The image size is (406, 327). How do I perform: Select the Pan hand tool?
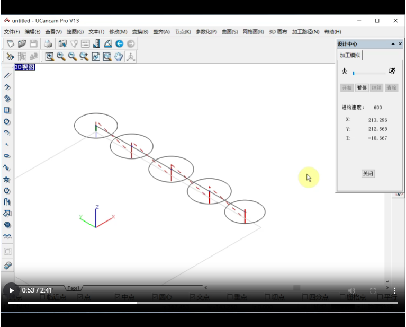point(119,57)
